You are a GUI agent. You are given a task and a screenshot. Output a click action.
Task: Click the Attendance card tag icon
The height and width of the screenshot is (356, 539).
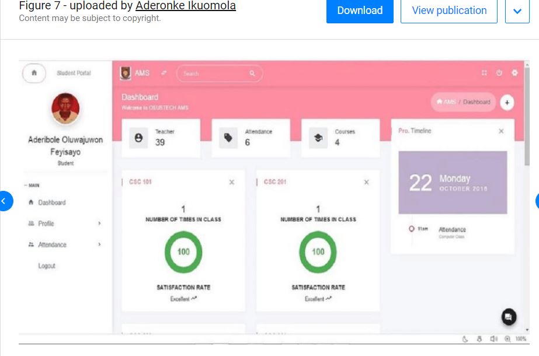click(x=228, y=138)
